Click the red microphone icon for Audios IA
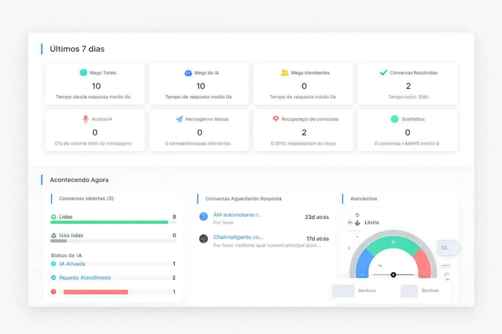502x334 pixels. coord(86,119)
